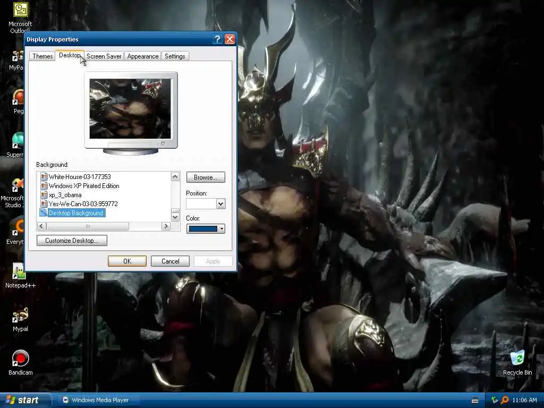Expand the Position dropdown

coord(220,203)
